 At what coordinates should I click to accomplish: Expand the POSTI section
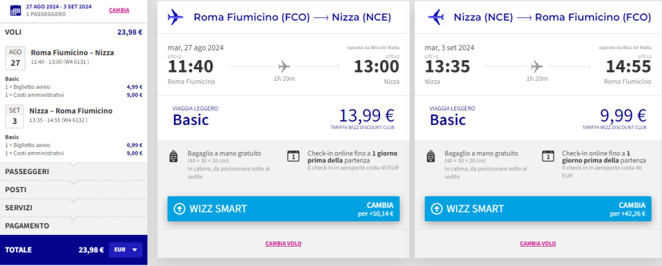pyautogui.click(x=74, y=190)
